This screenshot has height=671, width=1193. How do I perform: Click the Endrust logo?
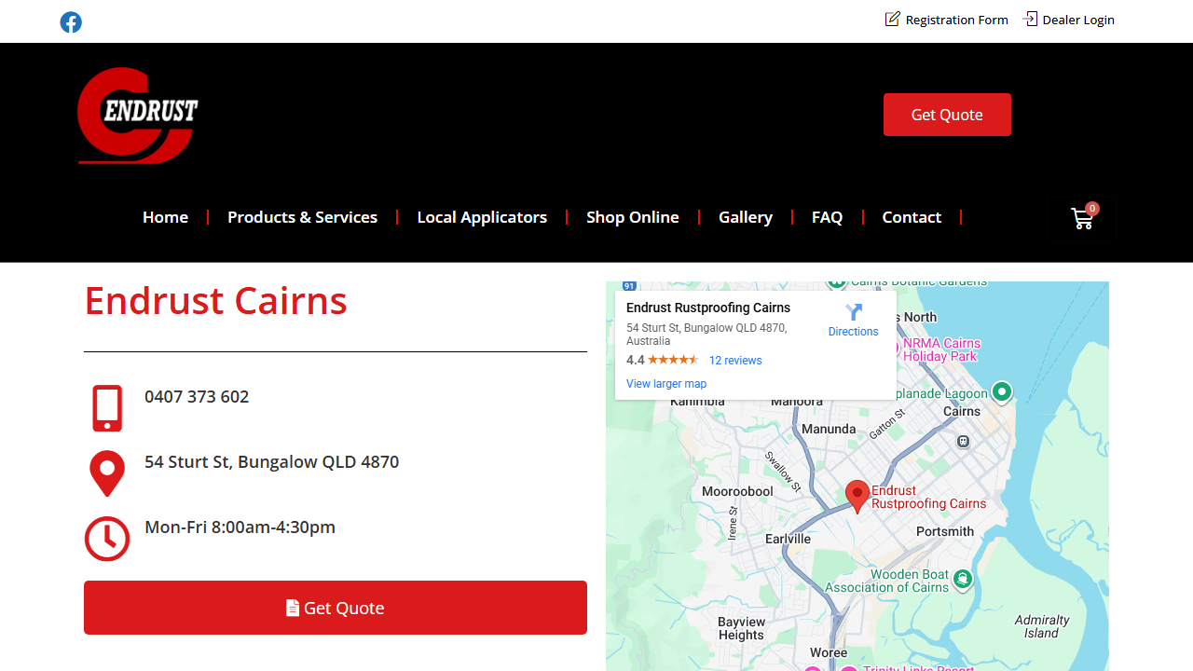[138, 116]
